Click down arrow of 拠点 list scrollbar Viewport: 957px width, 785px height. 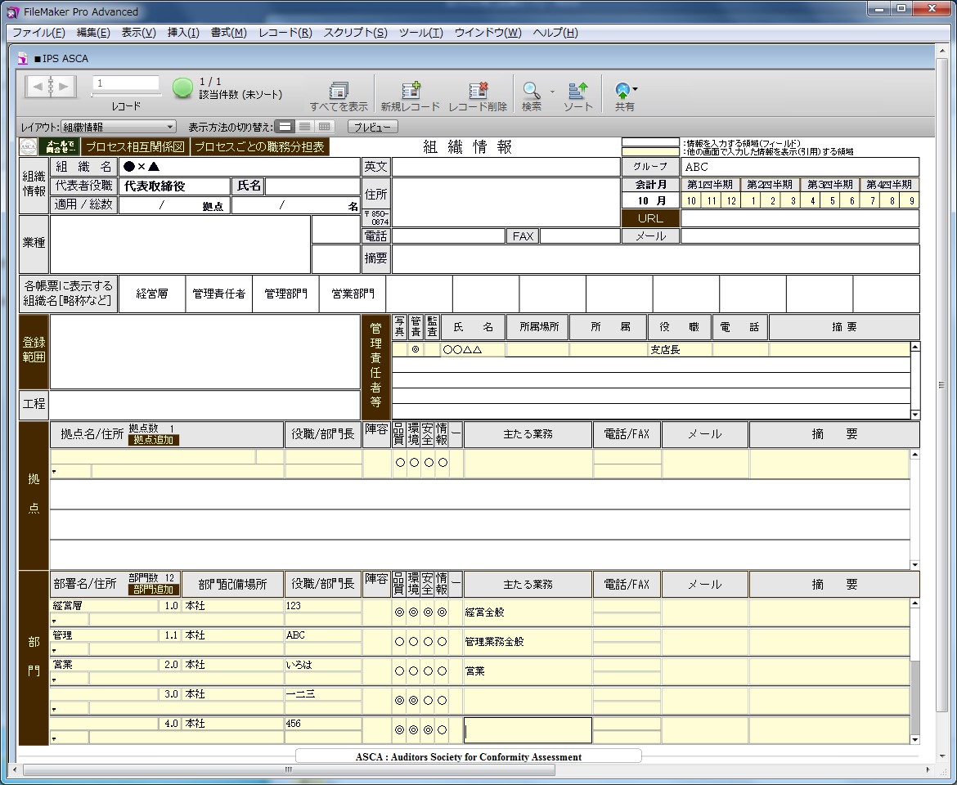click(915, 565)
